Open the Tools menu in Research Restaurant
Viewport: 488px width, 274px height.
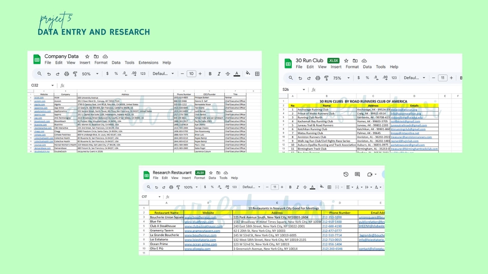tap(223, 178)
